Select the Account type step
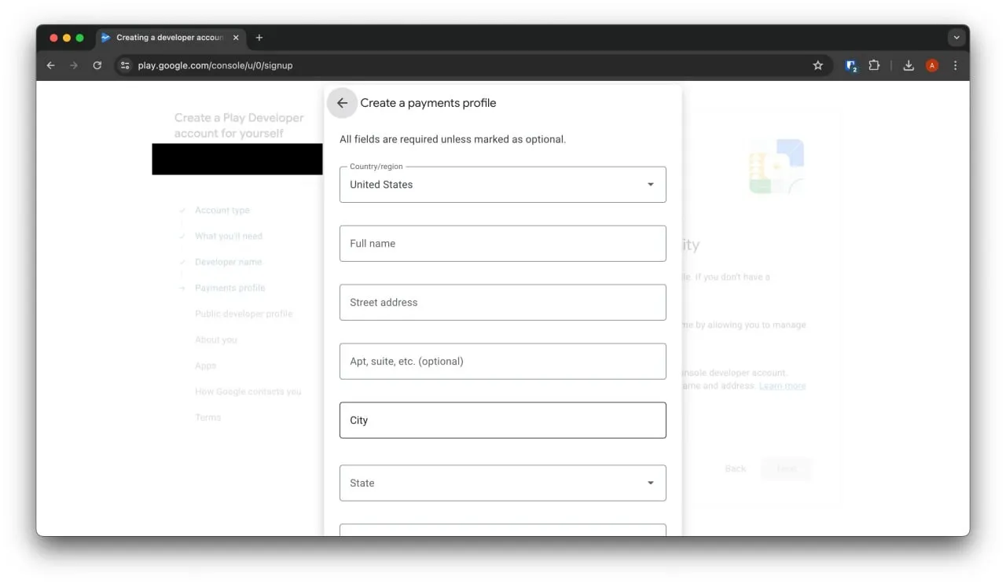This screenshot has height=584, width=1006. (x=222, y=210)
